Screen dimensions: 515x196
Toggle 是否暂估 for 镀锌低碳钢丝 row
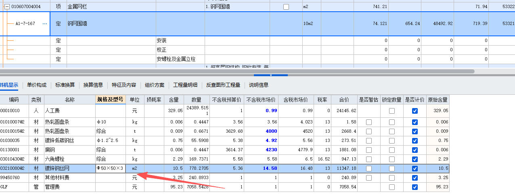[368, 141]
